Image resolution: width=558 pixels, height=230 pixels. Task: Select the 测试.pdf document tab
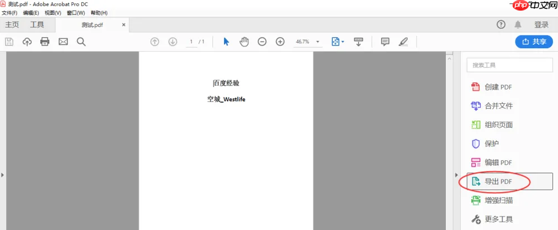(92, 25)
